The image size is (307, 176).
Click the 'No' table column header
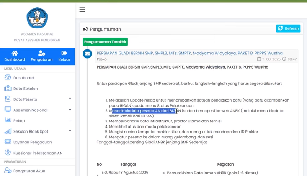tap(99, 164)
